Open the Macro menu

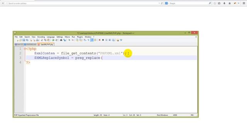coord(67,37)
